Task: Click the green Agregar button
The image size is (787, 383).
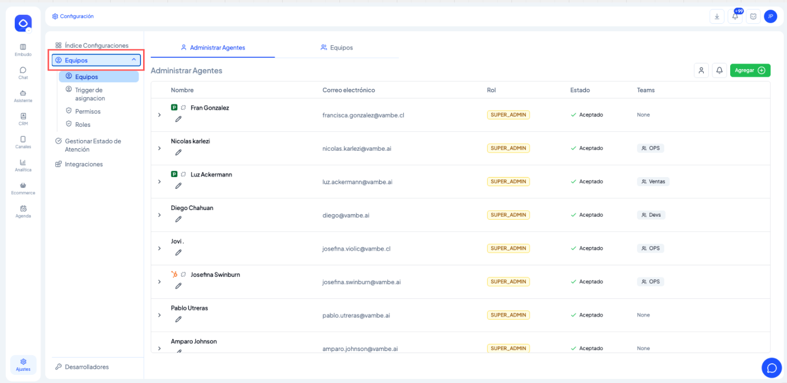Action: coord(750,71)
